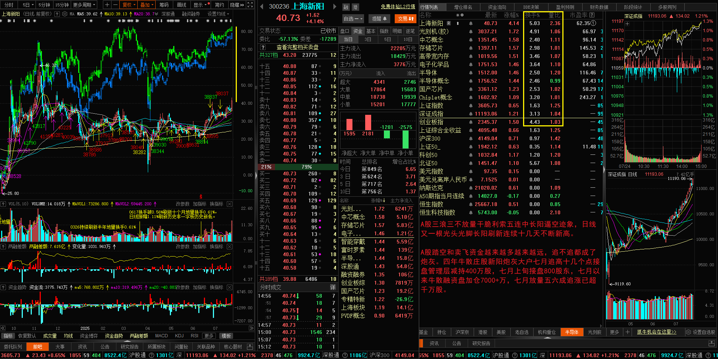Open 复权 adjustment dropdown
Image resolution: width=718 pixels, height=359 pixels.
click(129, 5)
